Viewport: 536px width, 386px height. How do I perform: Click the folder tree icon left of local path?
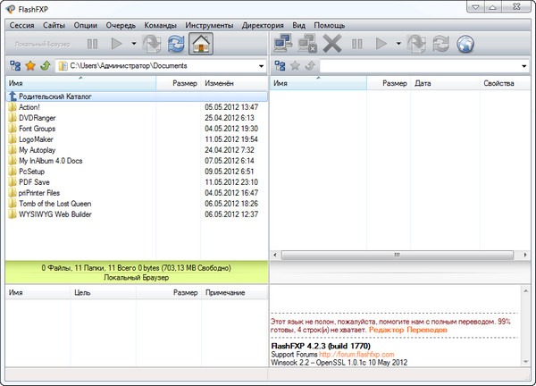pyautogui.click(x=14, y=66)
